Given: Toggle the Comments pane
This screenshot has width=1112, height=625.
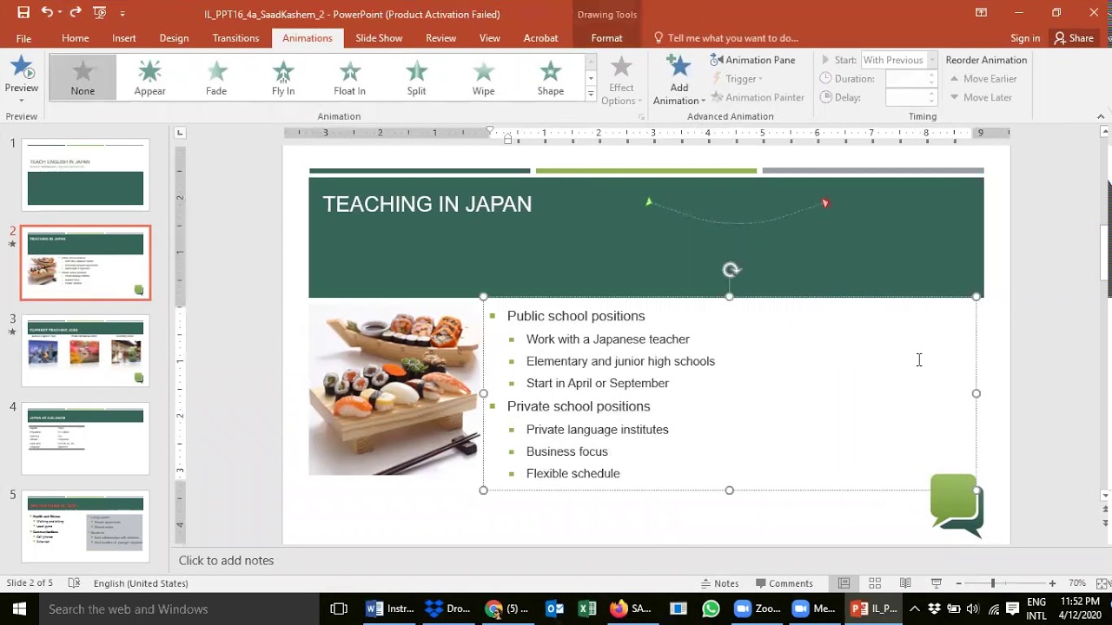Looking at the screenshot, I should [784, 583].
